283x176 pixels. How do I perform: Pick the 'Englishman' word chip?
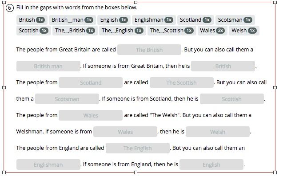[x=154, y=20]
